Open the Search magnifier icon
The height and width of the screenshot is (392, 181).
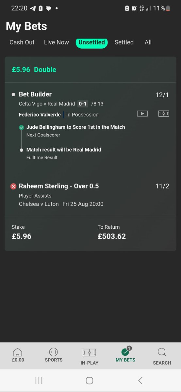(x=162, y=352)
